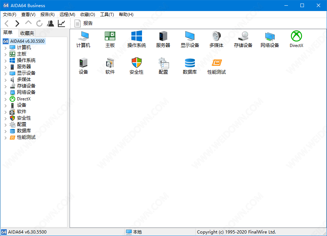Go back with the left arrow toolbar button
Viewport: 327px width, 236px height.
pos(7,23)
